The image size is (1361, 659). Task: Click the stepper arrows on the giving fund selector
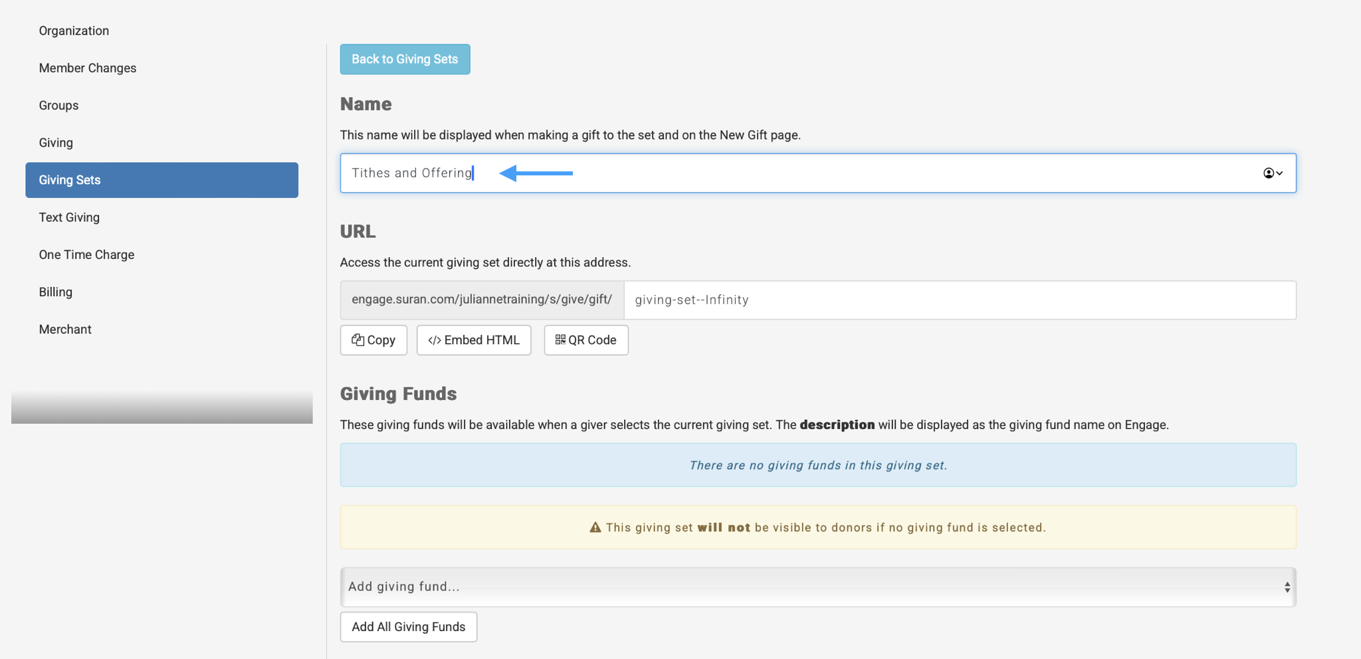click(x=1288, y=587)
